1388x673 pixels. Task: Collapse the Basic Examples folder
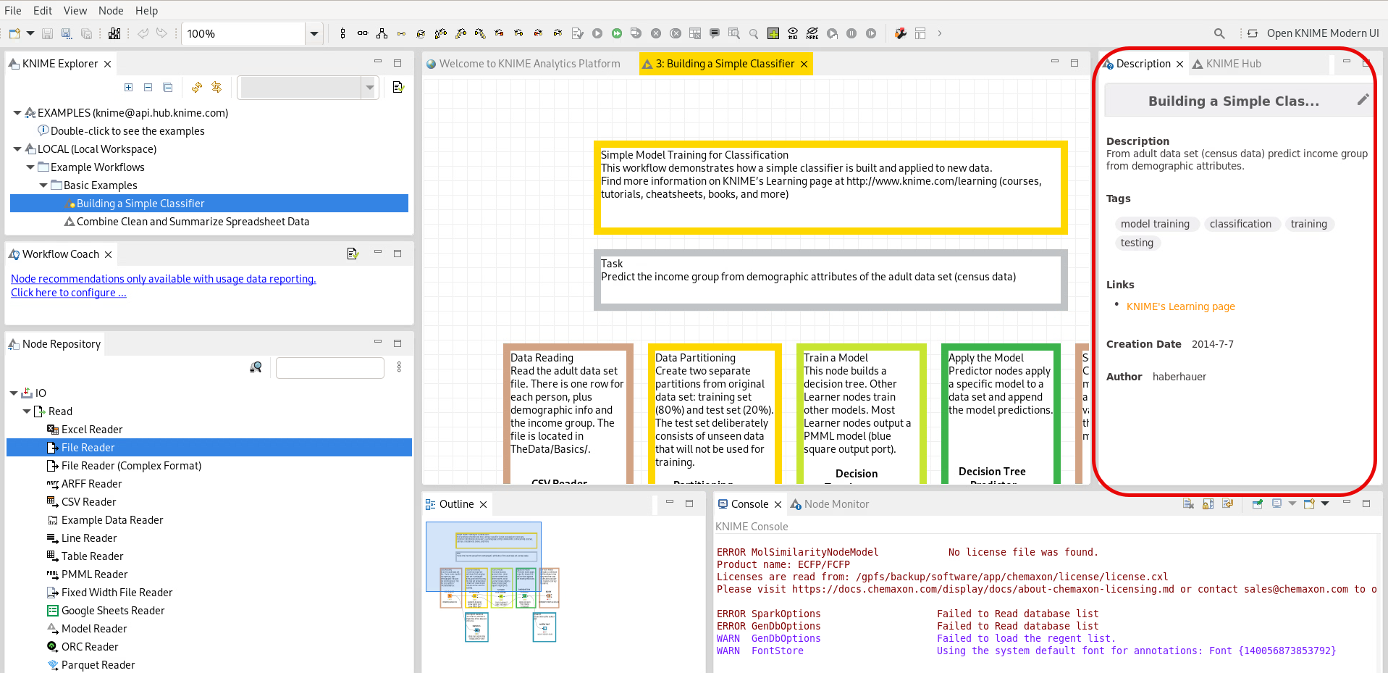[x=43, y=185]
